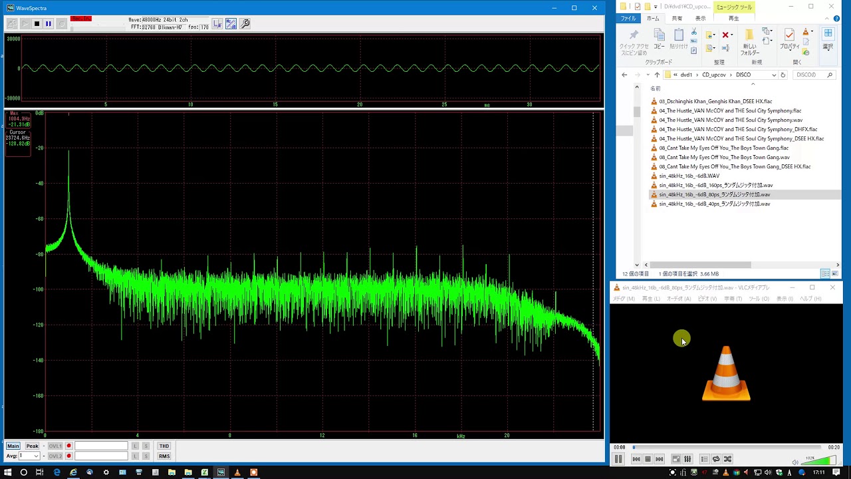Click OVL1 text input field
Image resolution: width=851 pixels, height=479 pixels.
(101, 446)
